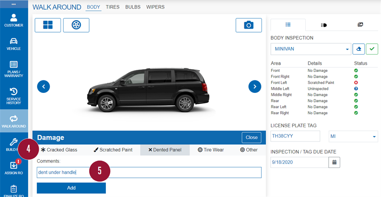Click the Scratched Paint details text

321,83
